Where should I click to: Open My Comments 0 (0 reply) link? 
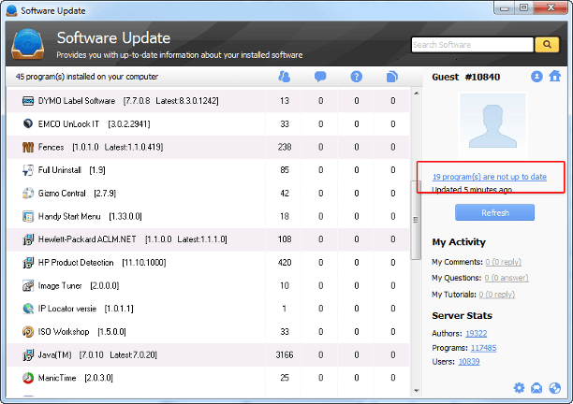(x=503, y=262)
